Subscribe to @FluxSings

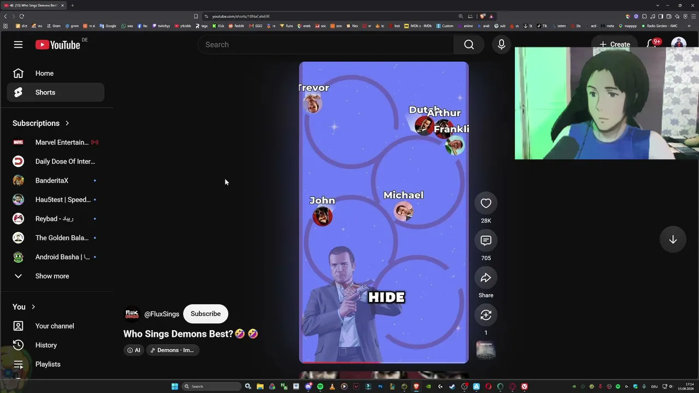pyautogui.click(x=206, y=314)
